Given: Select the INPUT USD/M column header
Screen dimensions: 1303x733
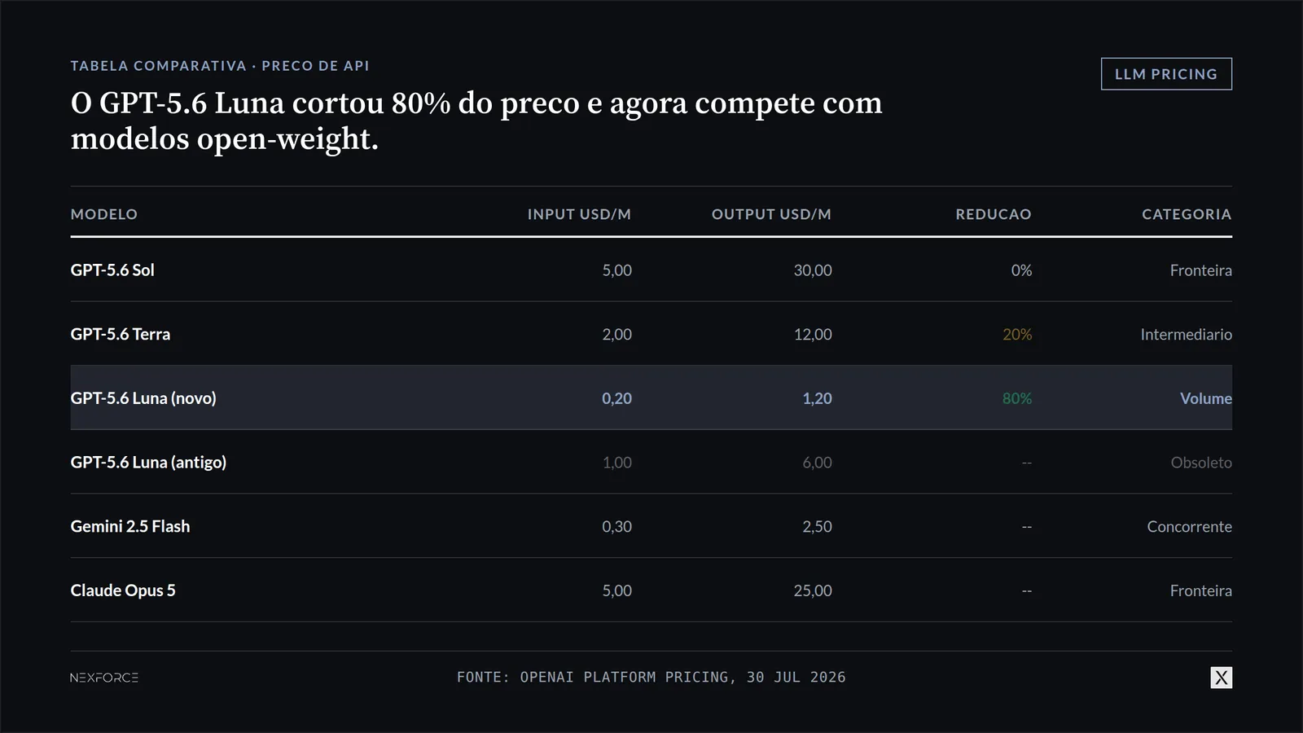Looking at the screenshot, I should click(579, 214).
